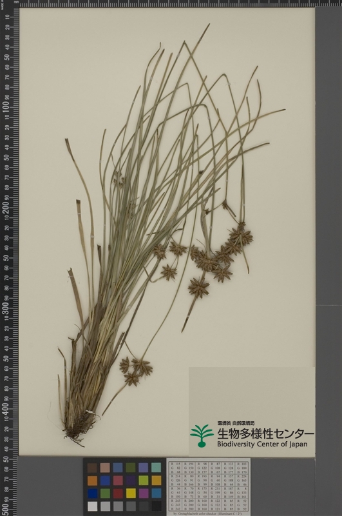Click the RGB value 52/52/52 table cell

point(242,506)
